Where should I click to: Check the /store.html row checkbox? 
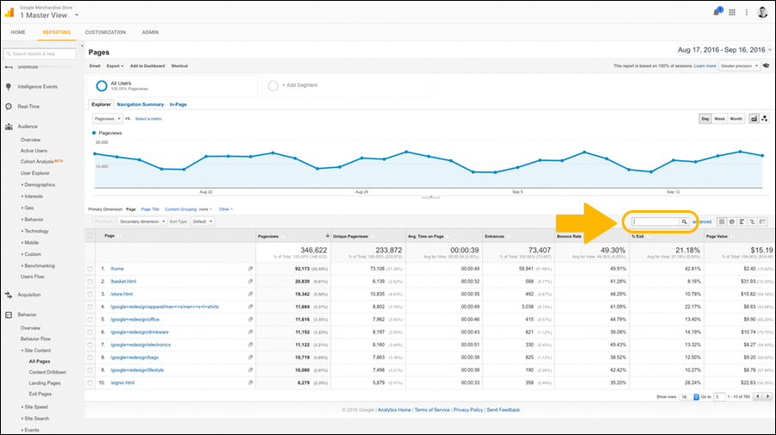[x=90, y=294]
